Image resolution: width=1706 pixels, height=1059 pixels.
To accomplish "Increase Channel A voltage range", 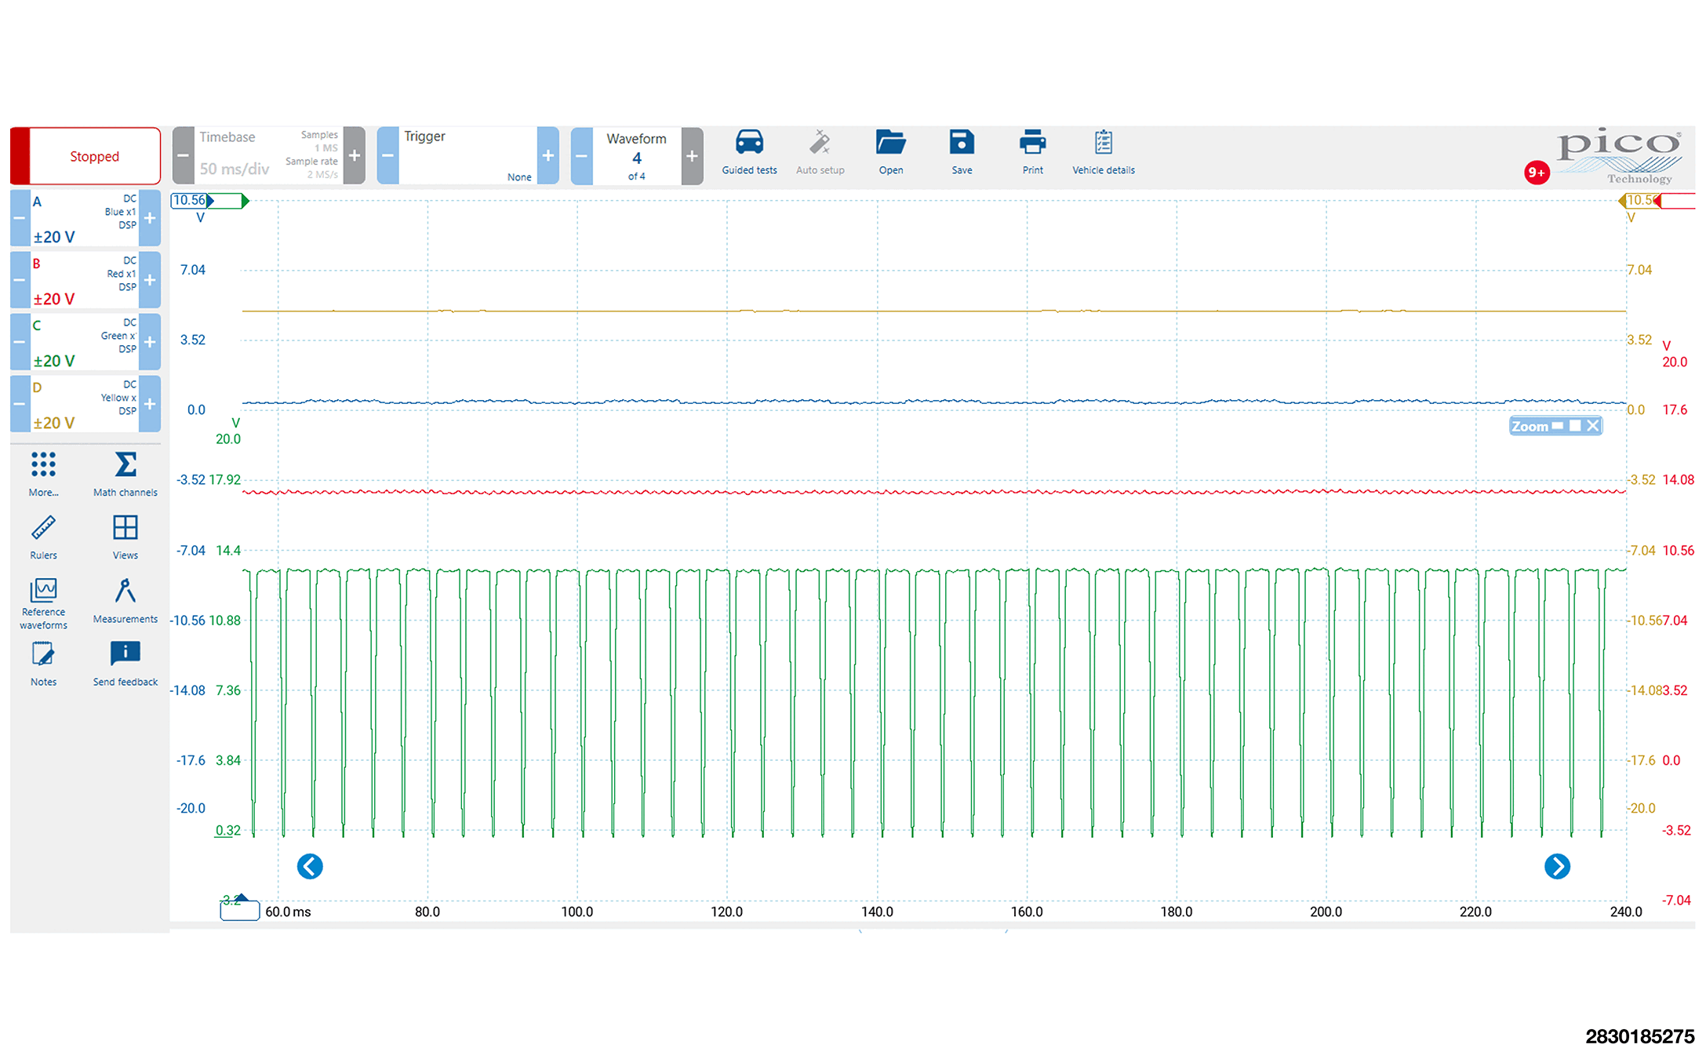I will tap(150, 218).
